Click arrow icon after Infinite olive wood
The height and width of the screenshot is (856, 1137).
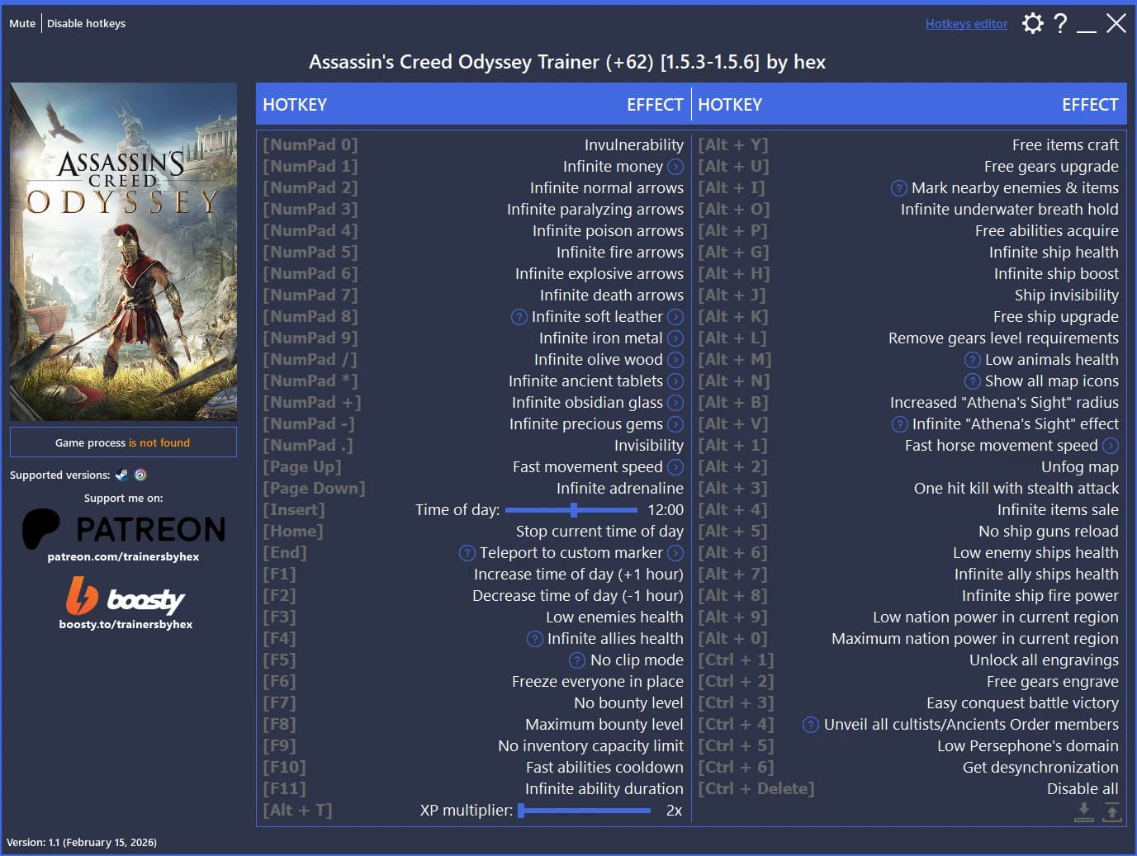675,360
